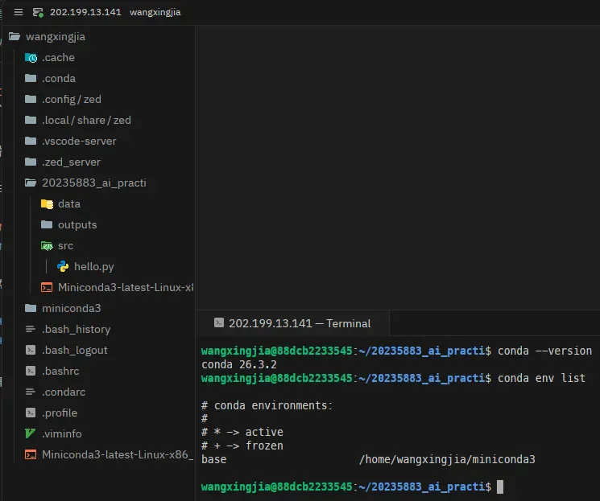Click the 'conda env list' command text
The width and height of the screenshot is (600, 501).
pos(541,378)
